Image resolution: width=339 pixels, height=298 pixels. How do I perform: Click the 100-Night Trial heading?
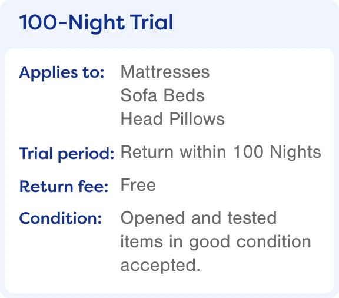(x=96, y=24)
